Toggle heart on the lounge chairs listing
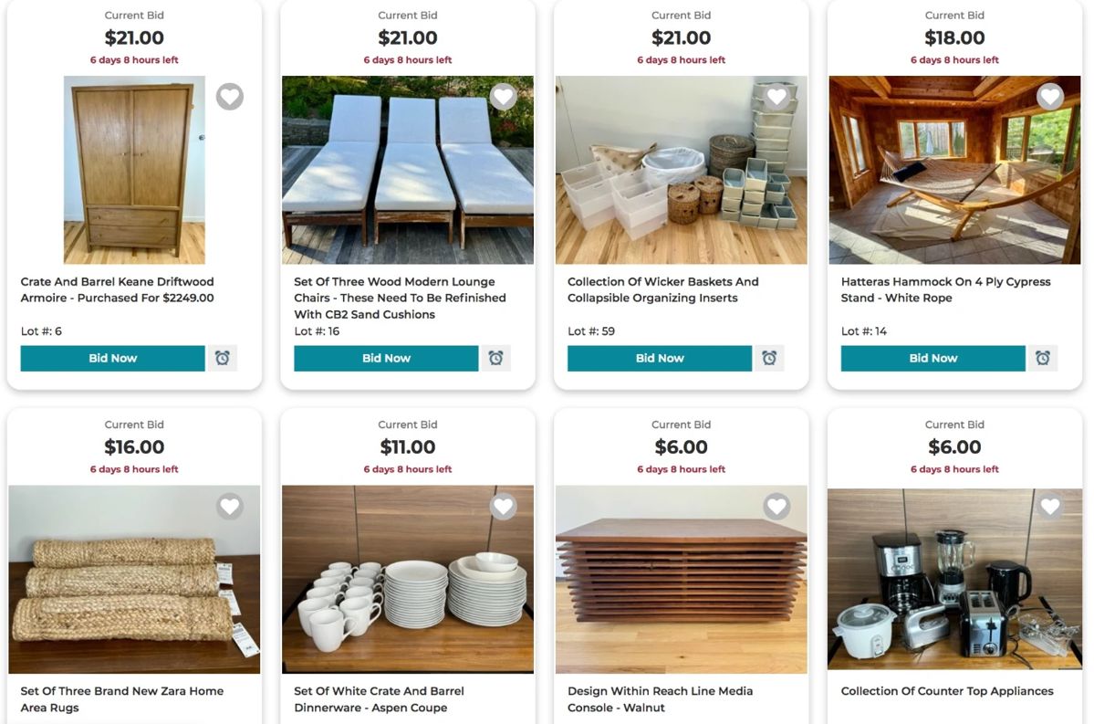The image size is (1094, 724). click(x=504, y=97)
